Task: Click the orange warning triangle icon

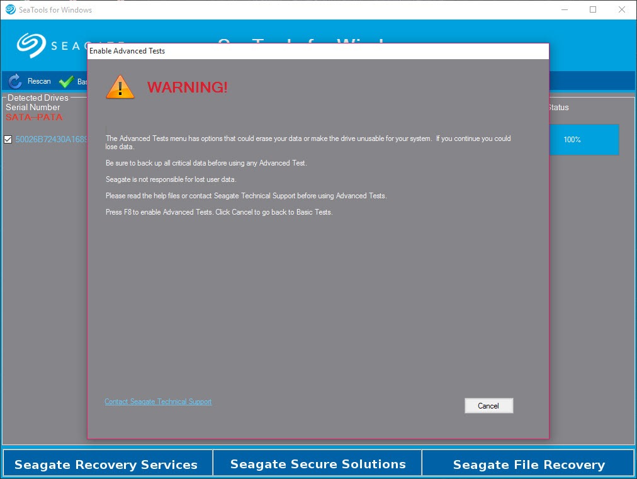Action: [x=120, y=87]
